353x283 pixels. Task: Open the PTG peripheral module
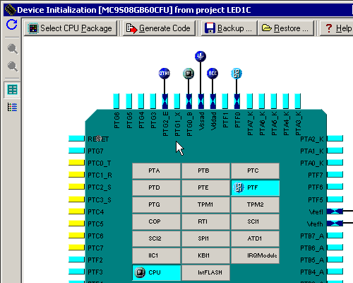tap(156, 204)
